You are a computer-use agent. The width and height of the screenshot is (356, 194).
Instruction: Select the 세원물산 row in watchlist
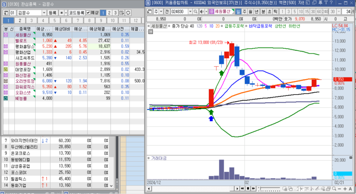(74, 35)
